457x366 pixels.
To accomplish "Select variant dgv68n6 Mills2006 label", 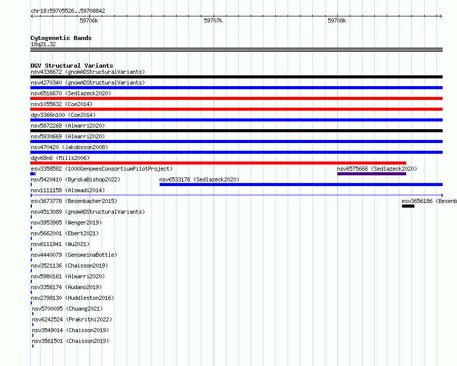I will pos(60,158).
